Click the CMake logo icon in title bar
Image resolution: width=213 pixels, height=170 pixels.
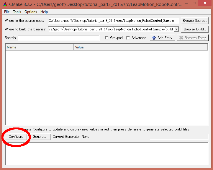5,4
